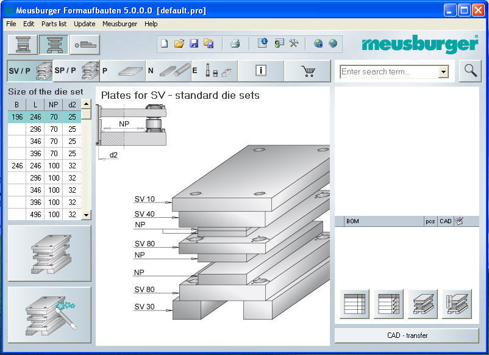Click the die set stack CAD icon
This screenshot has height=355, width=489.
click(423, 304)
